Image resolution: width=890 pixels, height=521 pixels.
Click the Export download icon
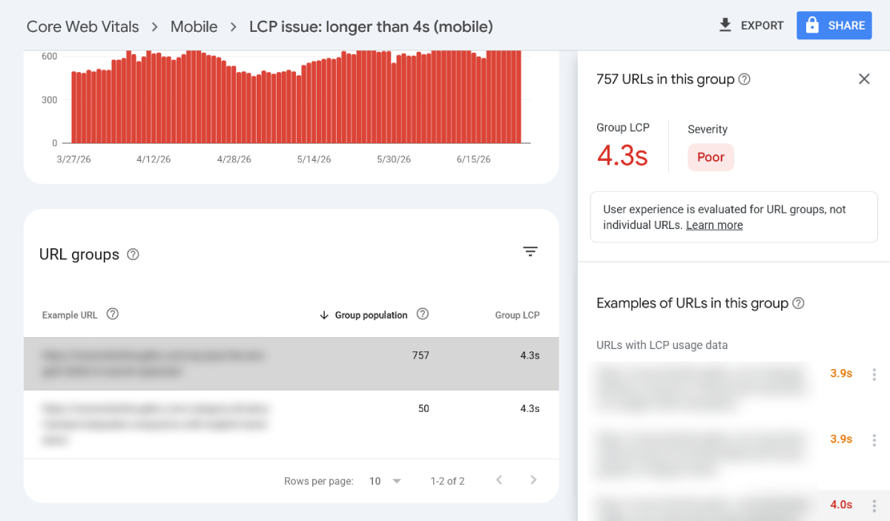pyautogui.click(x=725, y=25)
